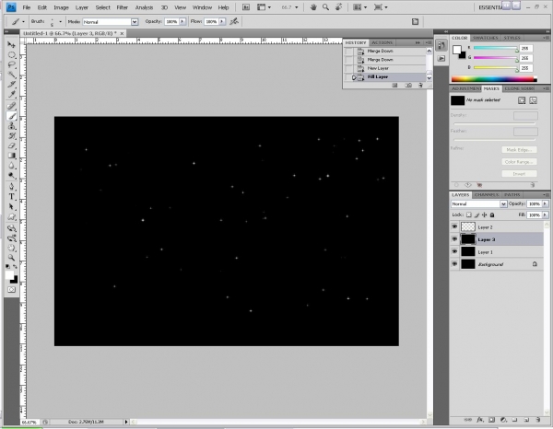This screenshot has width=553, height=429.
Task: Open brush Flow slider arrow
Action: pos(222,21)
